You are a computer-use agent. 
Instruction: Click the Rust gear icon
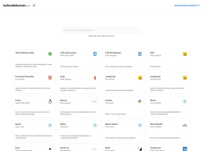tap(50, 149)
